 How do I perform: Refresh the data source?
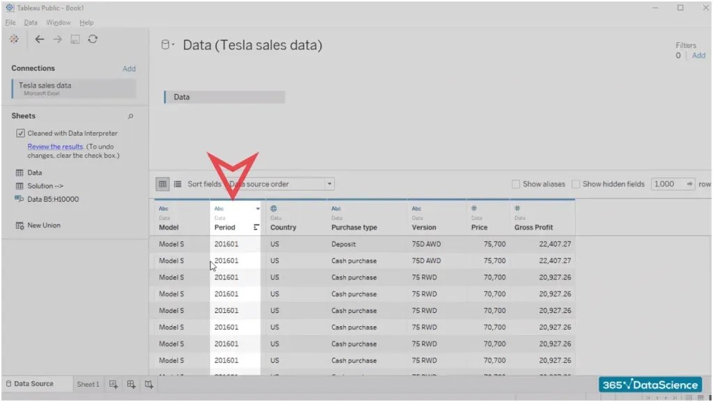pos(93,40)
